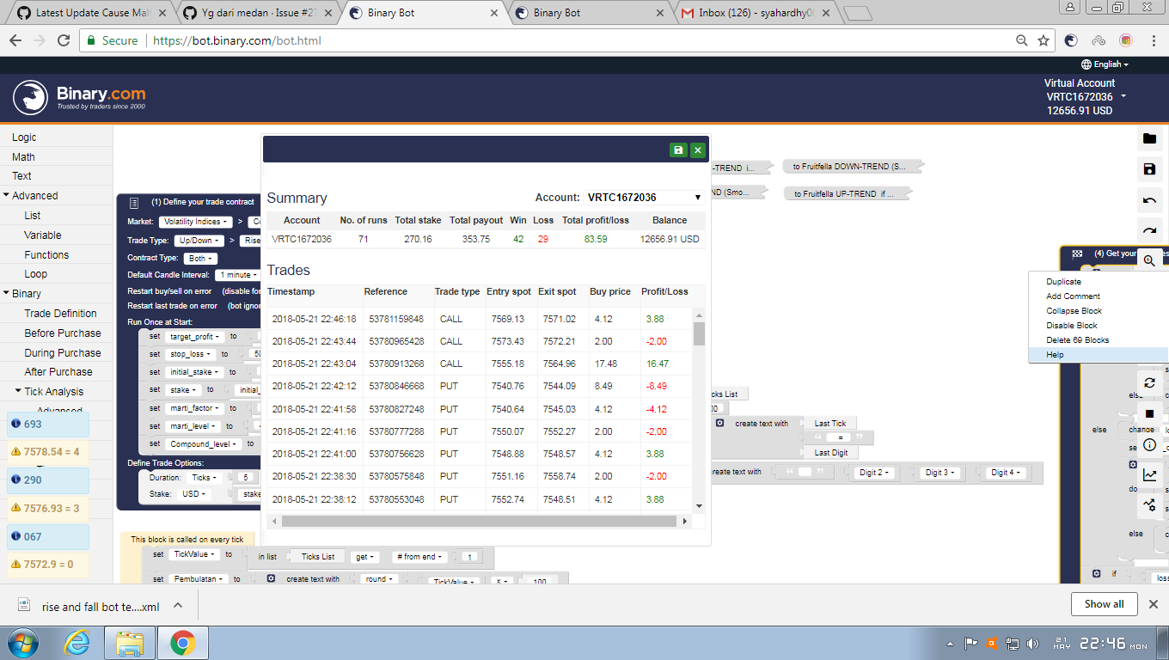Open a saved blocks XML file
This screenshot has width=1169, height=660.
(x=1149, y=139)
